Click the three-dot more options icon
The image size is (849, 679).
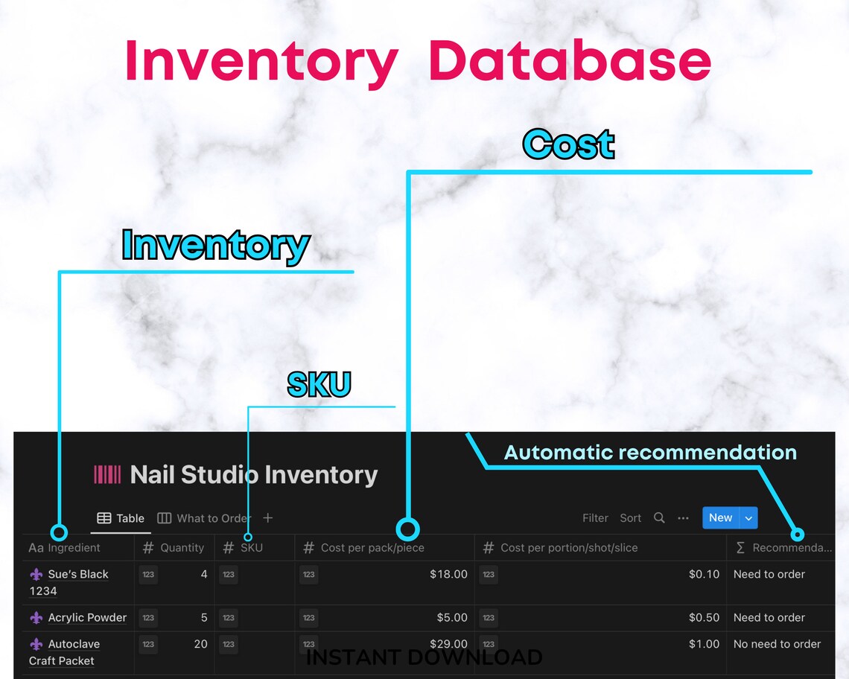[x=683, y=517]
